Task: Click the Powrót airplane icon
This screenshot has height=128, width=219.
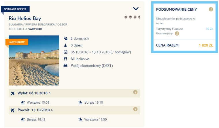Action: [13, 110]
